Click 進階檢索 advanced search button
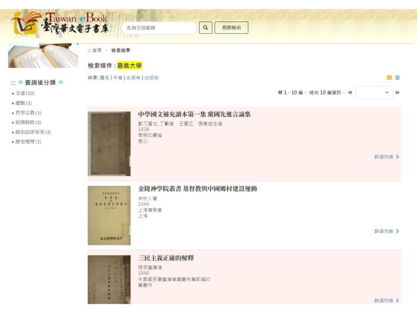 tap(231, 28)
